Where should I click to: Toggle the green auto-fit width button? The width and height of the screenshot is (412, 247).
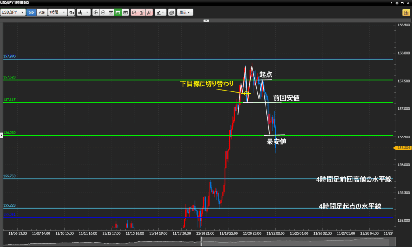[118, 12]
